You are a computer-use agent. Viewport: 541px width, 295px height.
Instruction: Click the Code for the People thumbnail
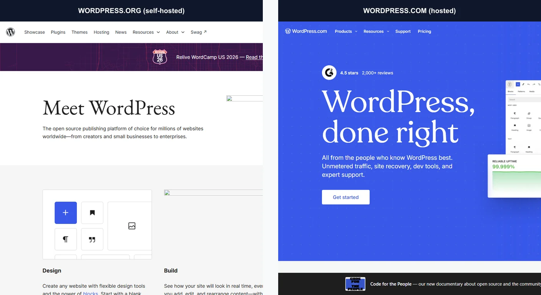(355, 284)
